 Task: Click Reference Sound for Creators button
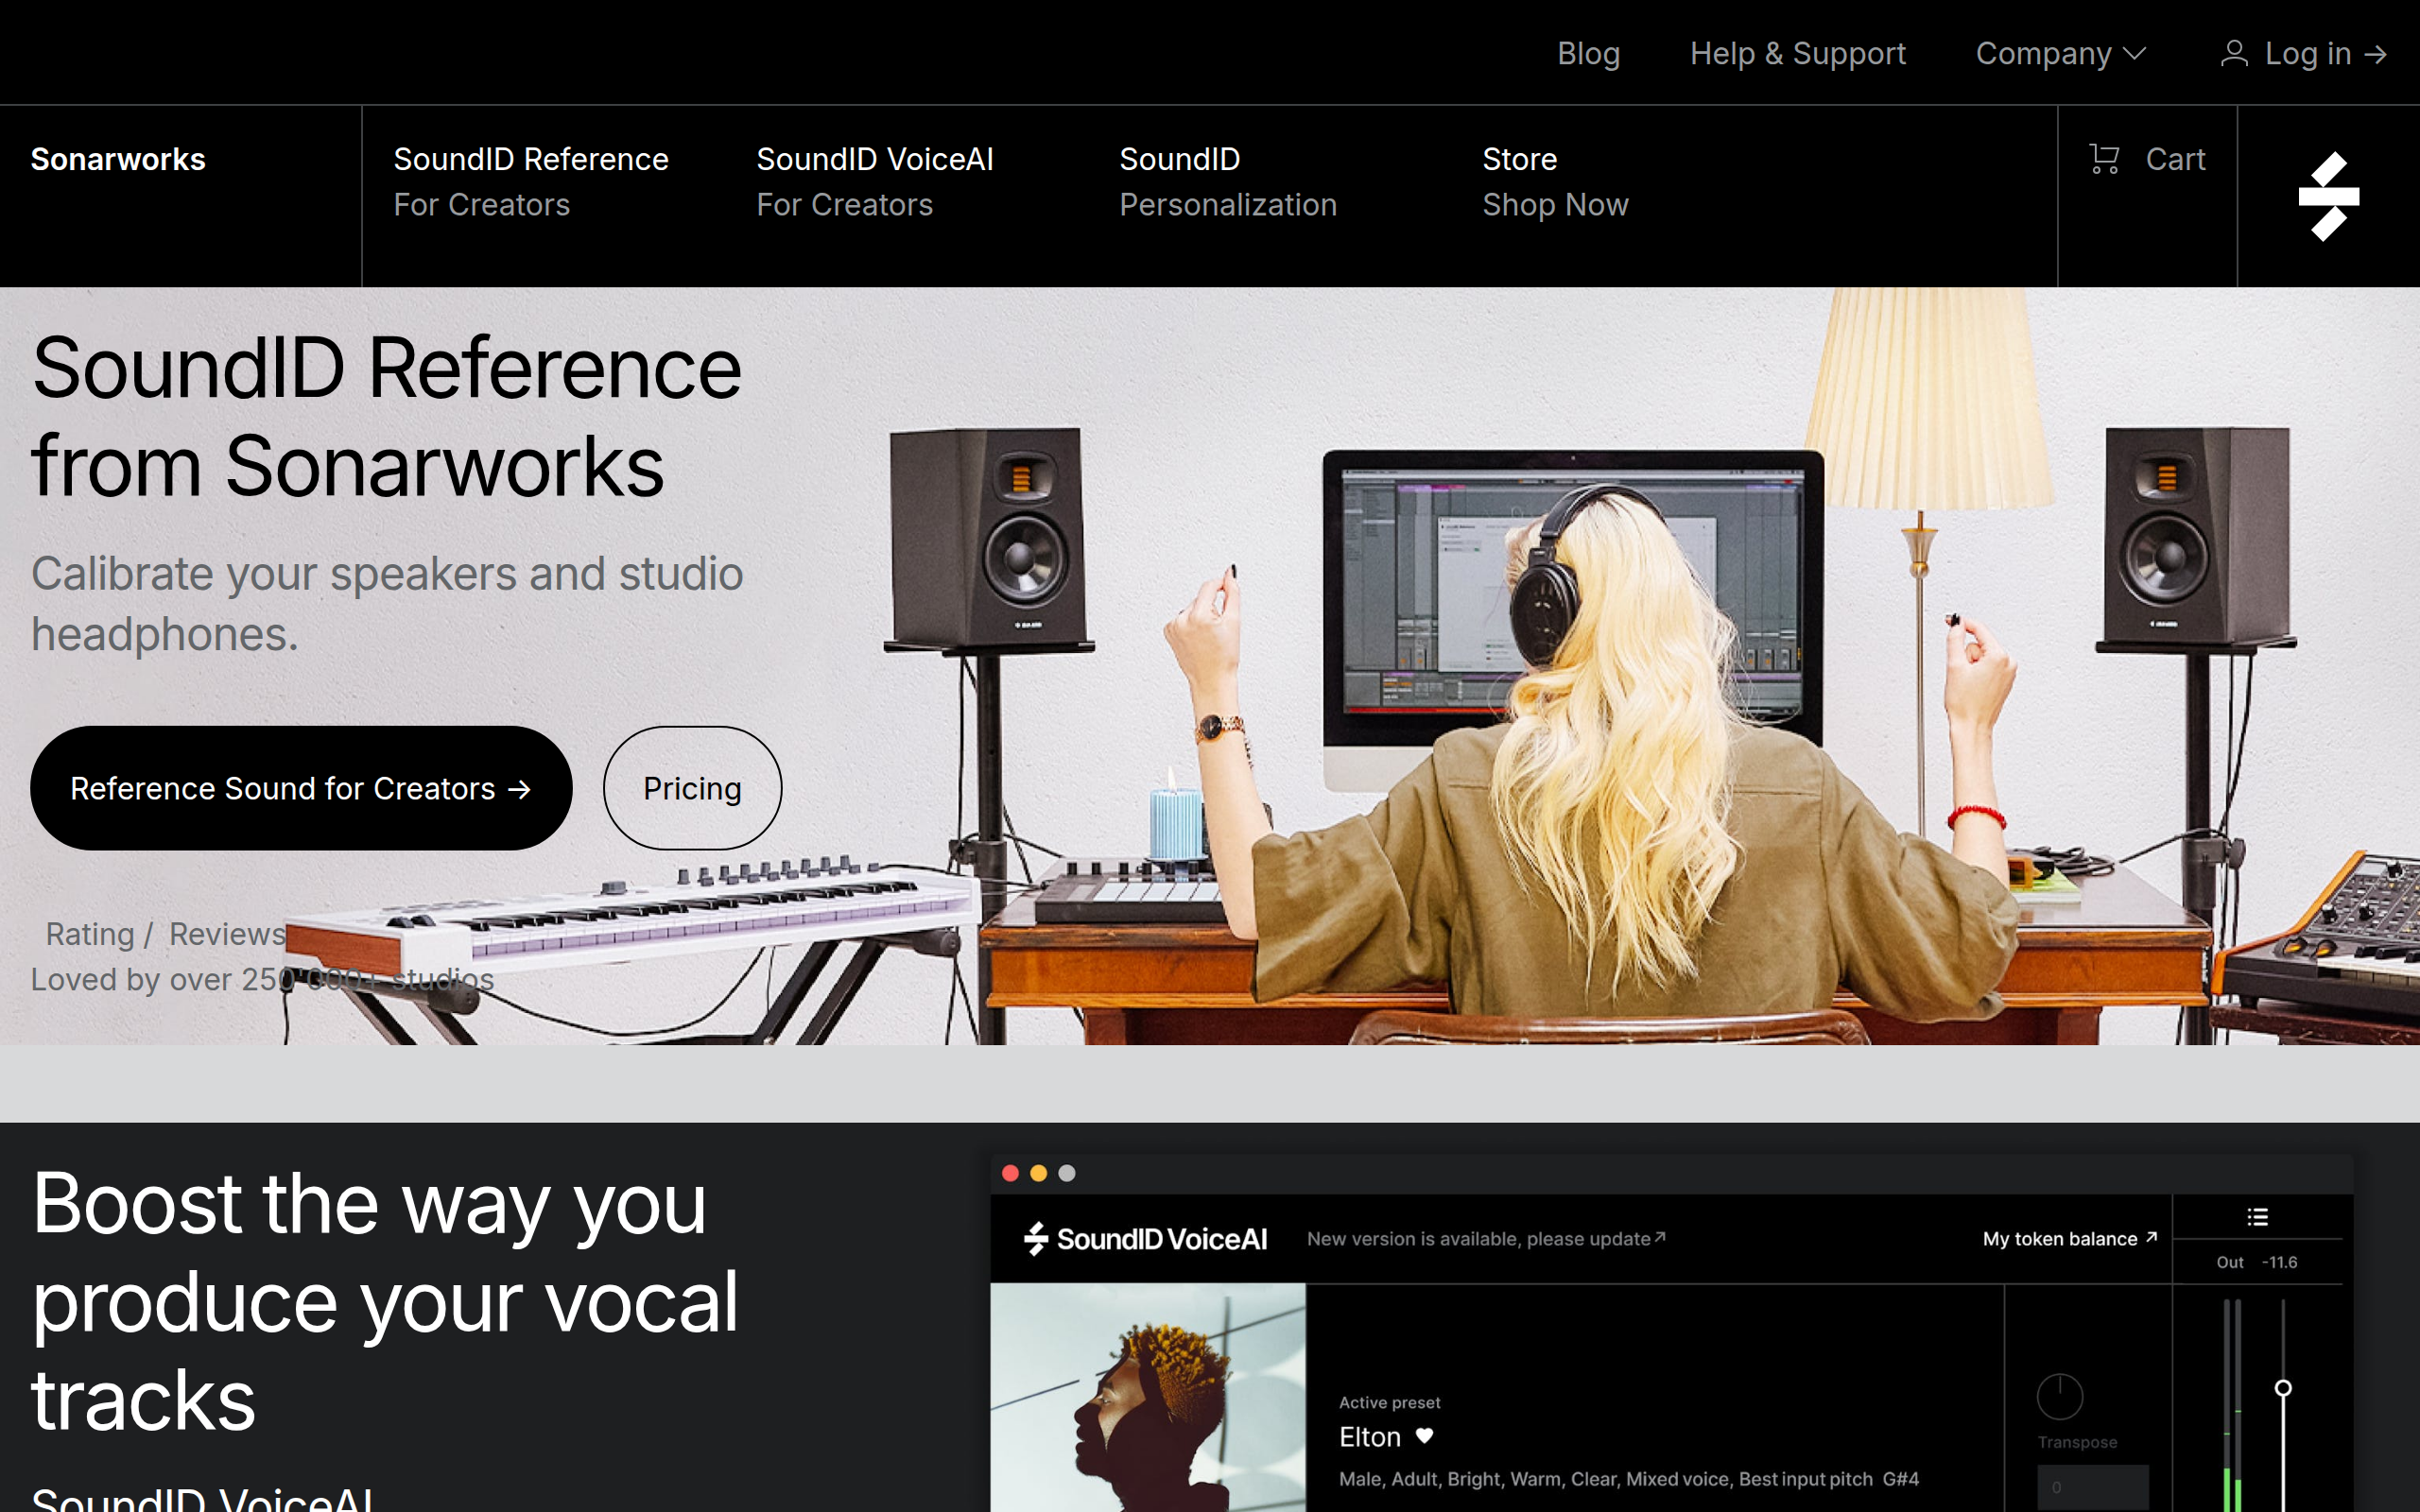coord(301,788)
